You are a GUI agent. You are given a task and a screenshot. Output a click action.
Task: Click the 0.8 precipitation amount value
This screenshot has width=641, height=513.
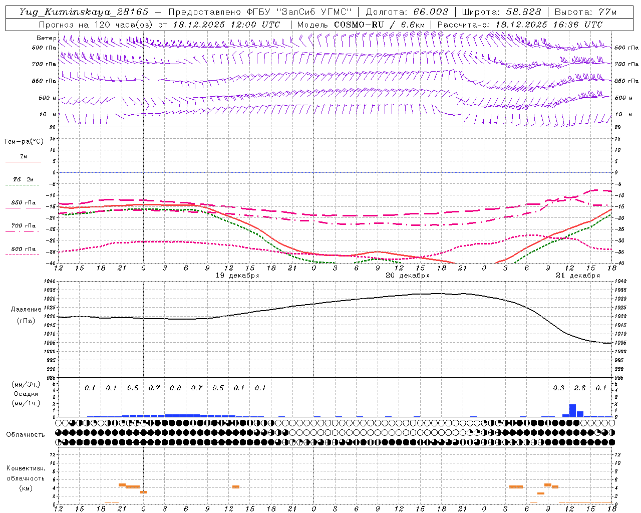click(175, 388)
